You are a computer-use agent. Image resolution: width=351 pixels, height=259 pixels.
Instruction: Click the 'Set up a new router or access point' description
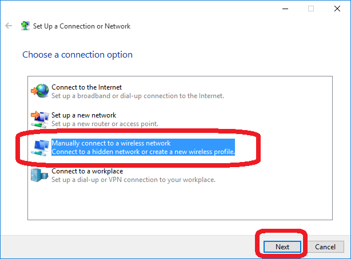(105, 124)
